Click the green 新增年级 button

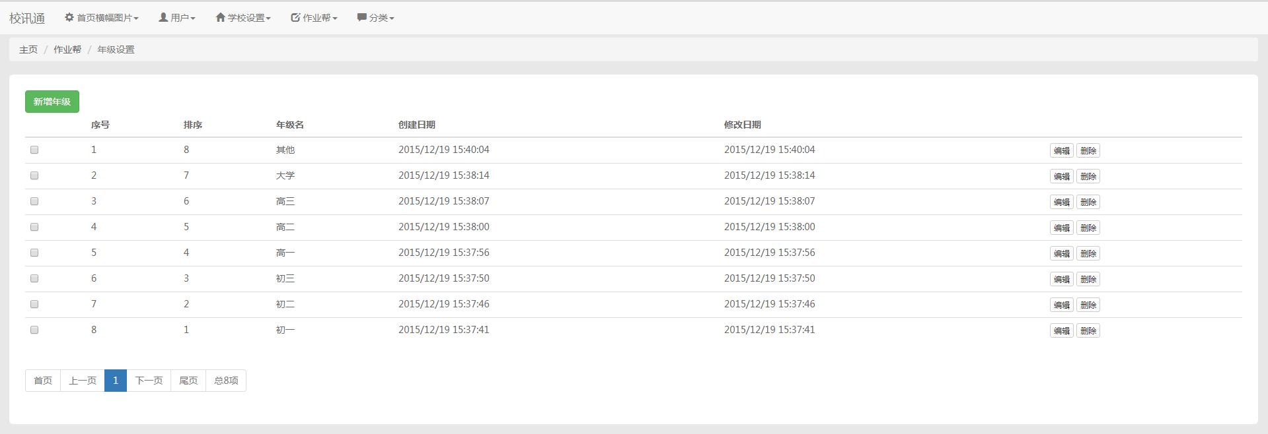(52, 102)
